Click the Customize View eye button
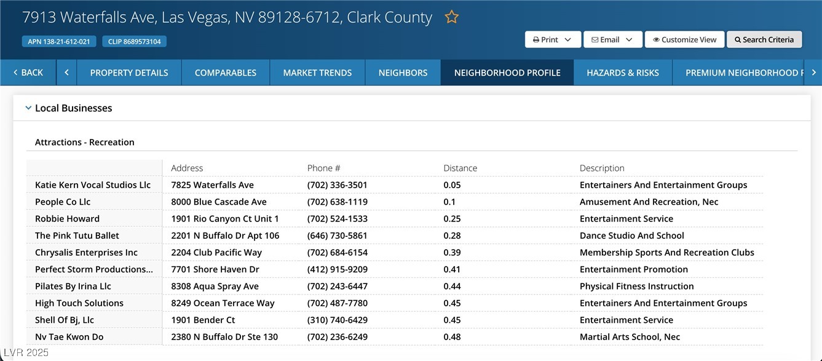This screenshot has height=361, width=822. coord(684,39)
